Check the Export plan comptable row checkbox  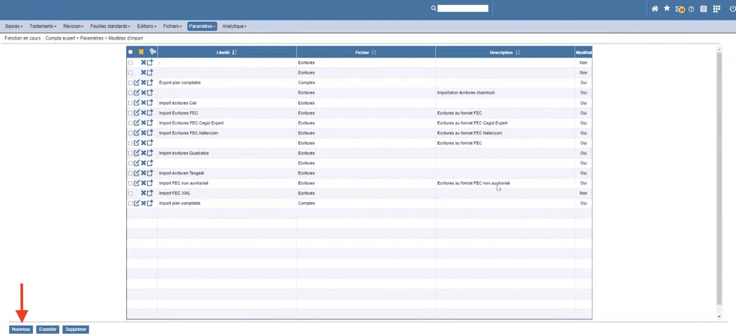pyautogui.click(x=130, y=83)
